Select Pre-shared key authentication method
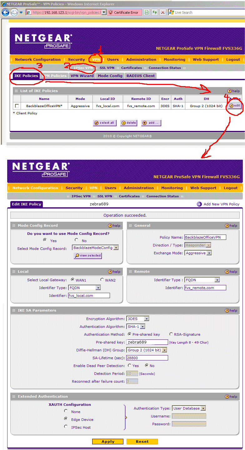The width and height of the screenshot is (245, 450). pos(129,334)
